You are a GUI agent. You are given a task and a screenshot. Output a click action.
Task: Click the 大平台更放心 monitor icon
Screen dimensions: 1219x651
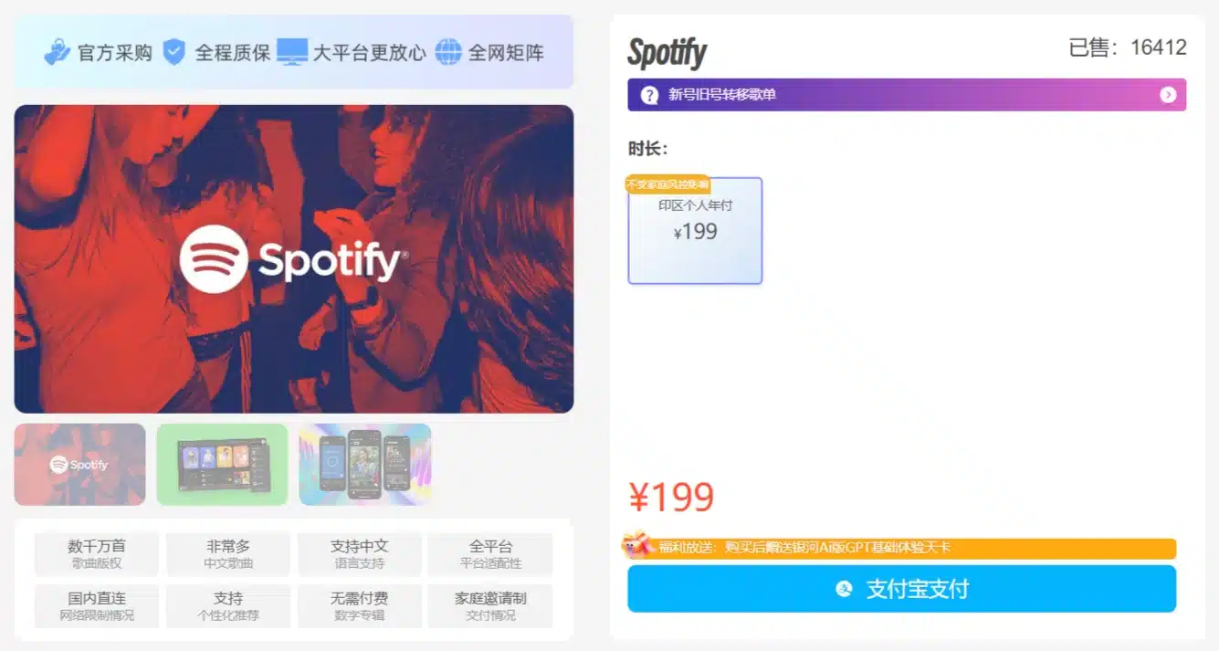pos(294,52)
